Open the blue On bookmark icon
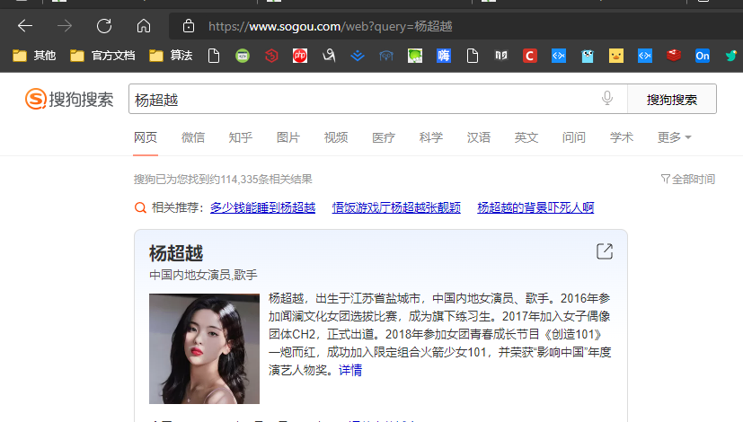Viewport: 743px width, 422px height. 703,56
